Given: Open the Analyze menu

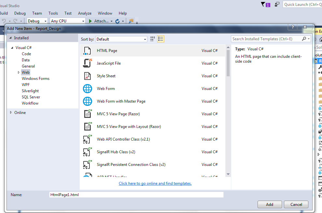Looking at the screenshot, I should [x=85, y=13].
